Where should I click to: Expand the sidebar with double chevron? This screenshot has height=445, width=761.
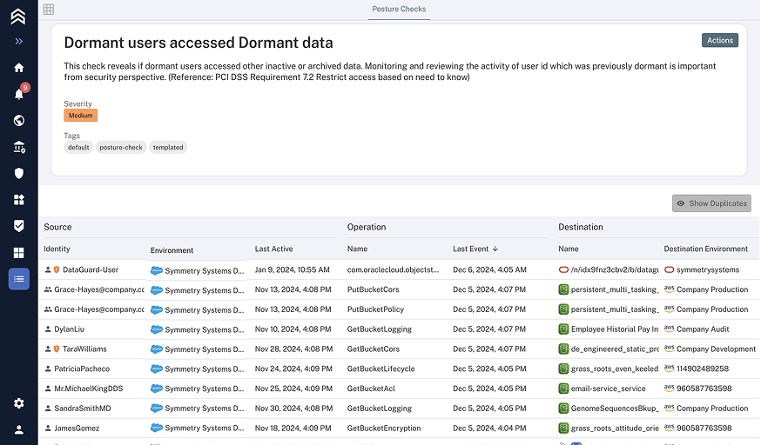[x=18, y=41]
